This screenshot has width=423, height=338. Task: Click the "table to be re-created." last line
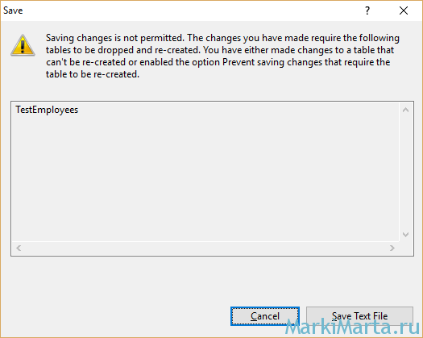pos(93,74)
